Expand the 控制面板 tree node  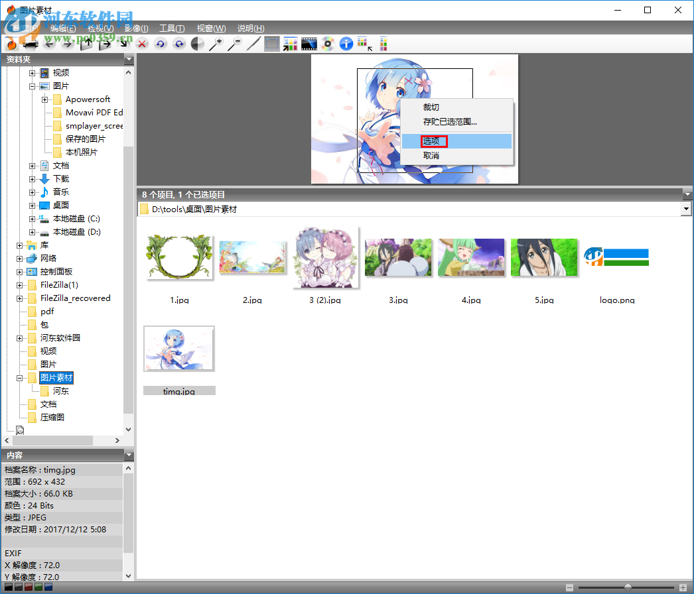pos(19,272)
